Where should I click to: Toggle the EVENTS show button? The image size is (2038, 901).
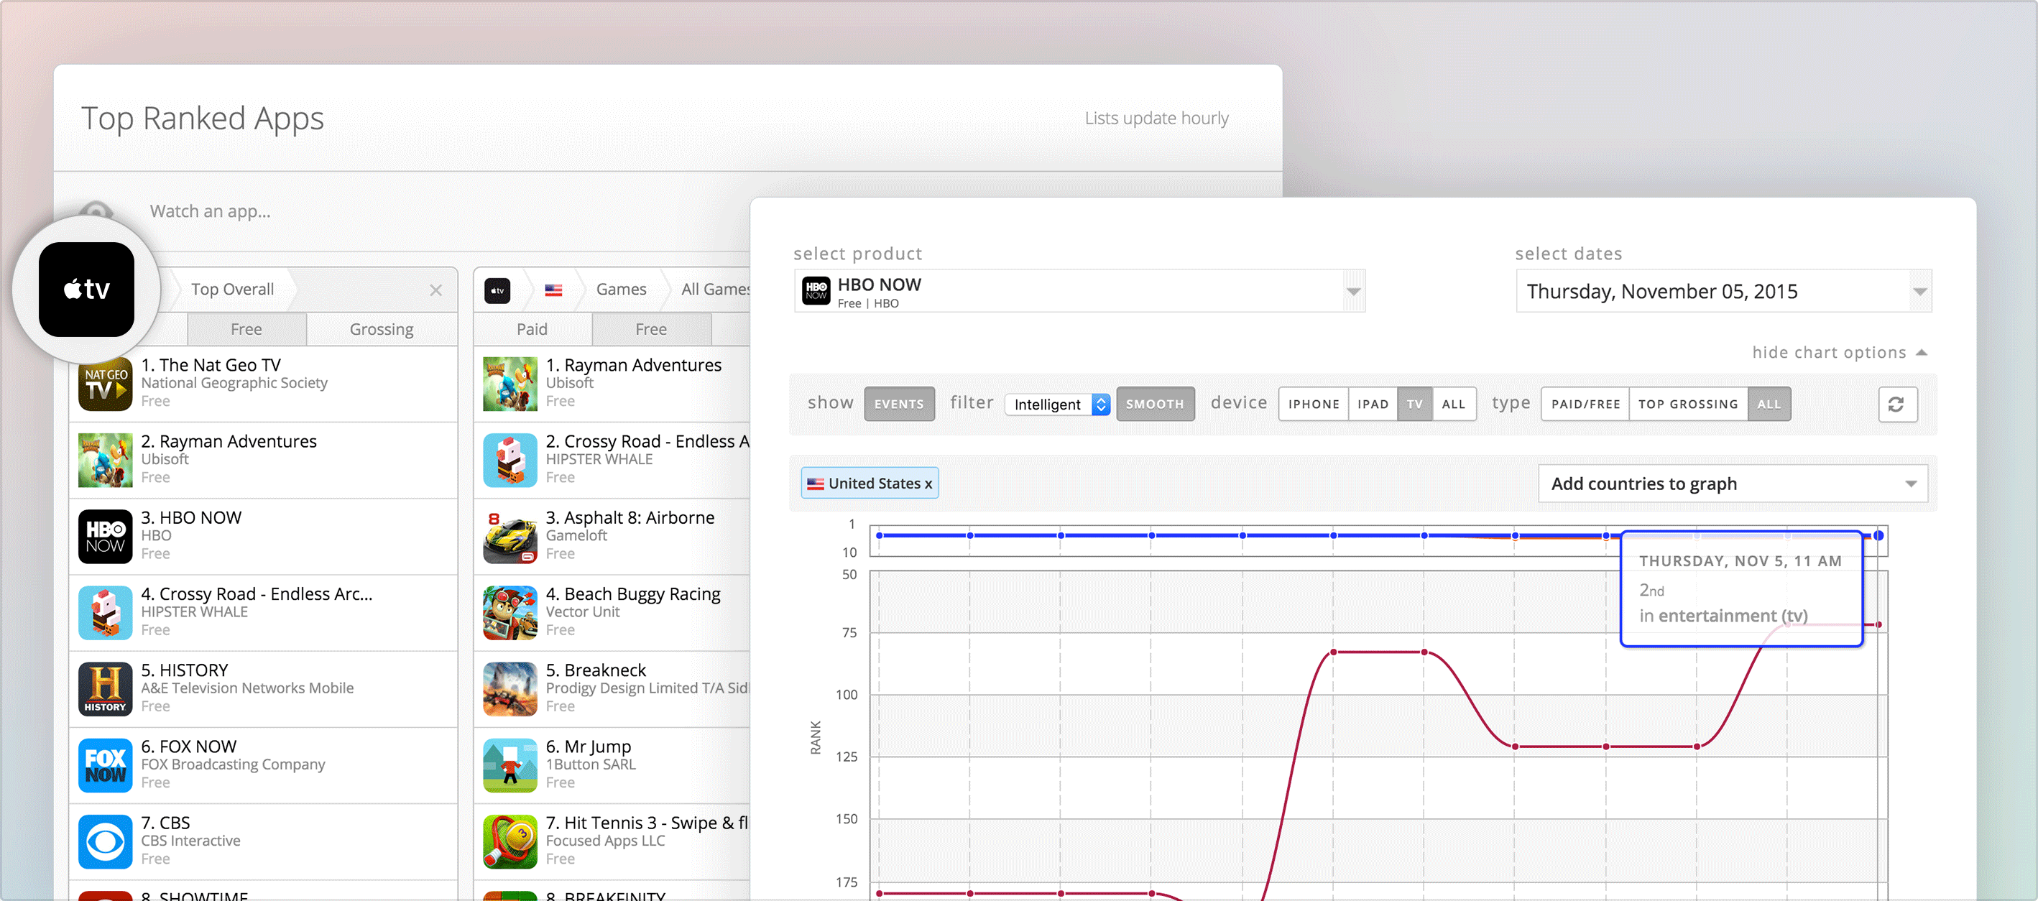[899, 405]
